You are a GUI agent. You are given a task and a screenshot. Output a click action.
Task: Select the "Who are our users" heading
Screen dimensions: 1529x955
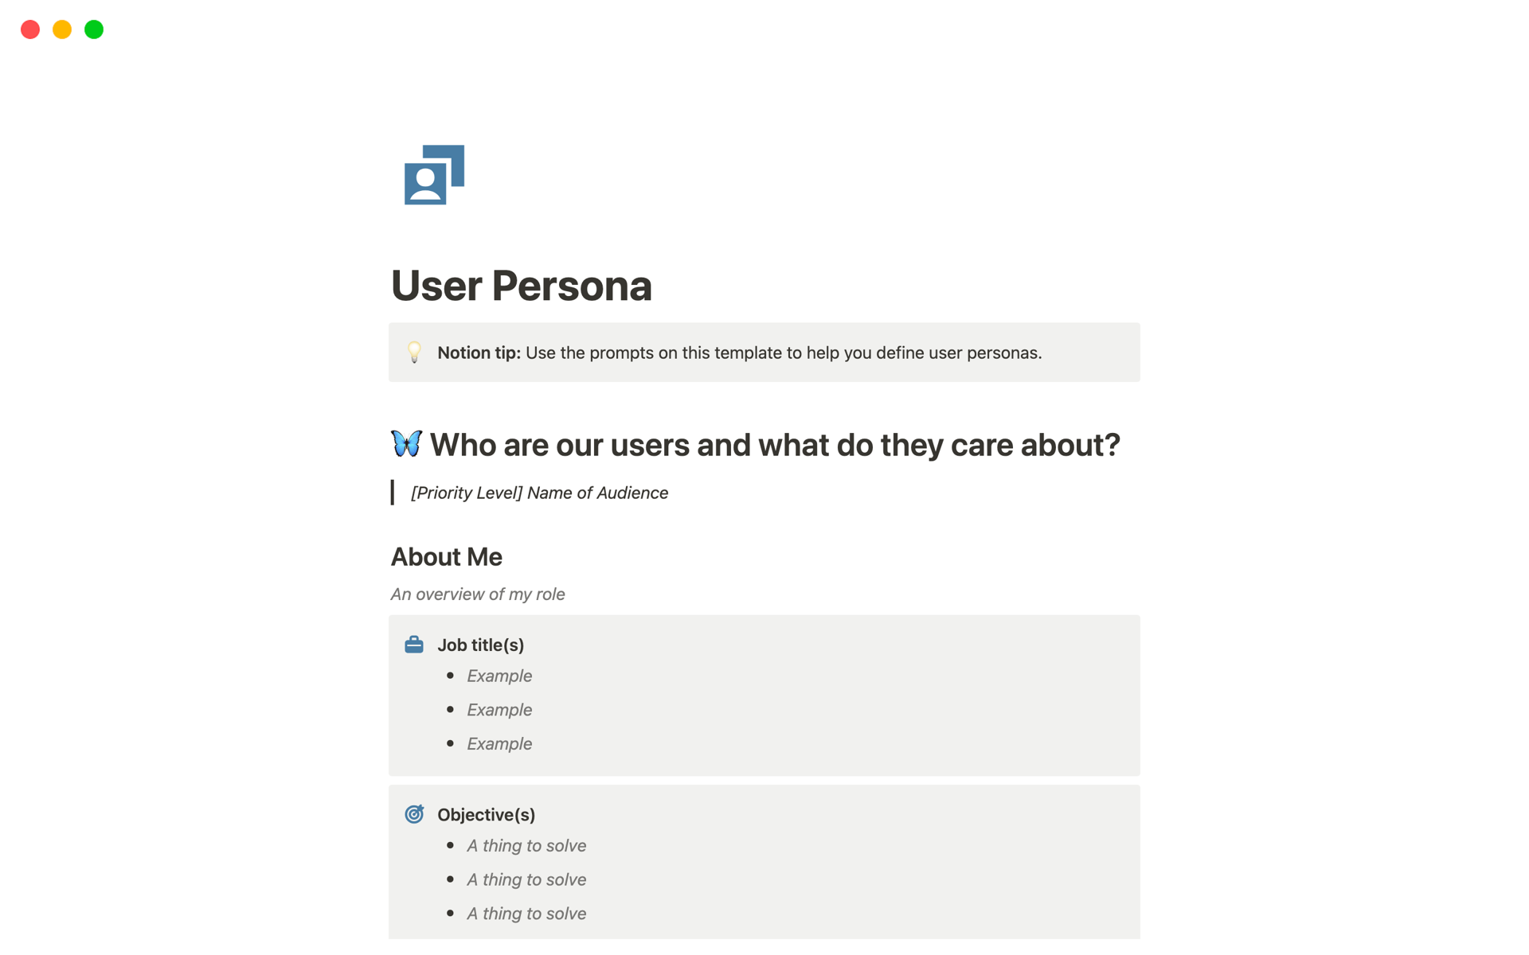(774, 445)
